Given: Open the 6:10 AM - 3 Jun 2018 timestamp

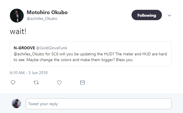Looking at the screenshot, I should click(x=29, y=73).
